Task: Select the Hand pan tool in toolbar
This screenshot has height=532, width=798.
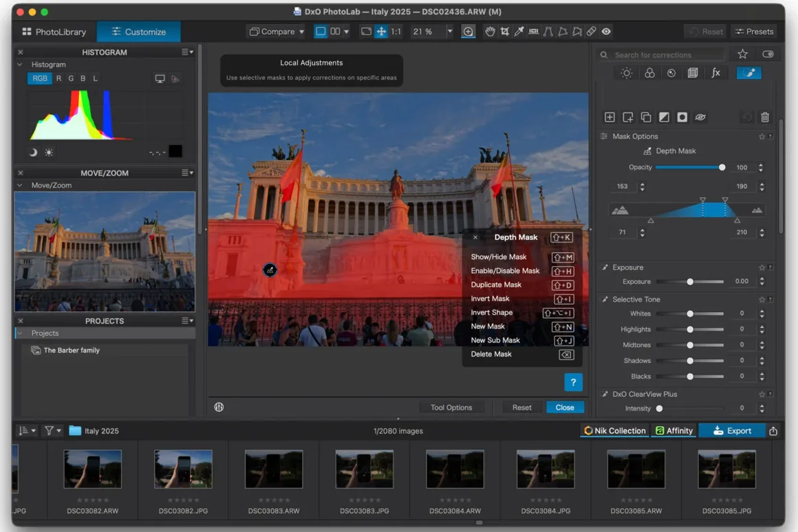Action: (x=490, y=32)
